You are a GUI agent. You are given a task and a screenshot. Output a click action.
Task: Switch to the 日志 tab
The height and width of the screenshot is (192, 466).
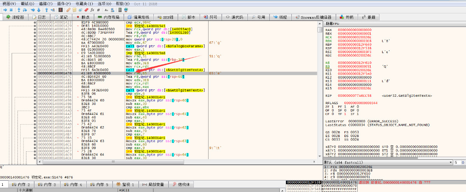pos(39,17)
